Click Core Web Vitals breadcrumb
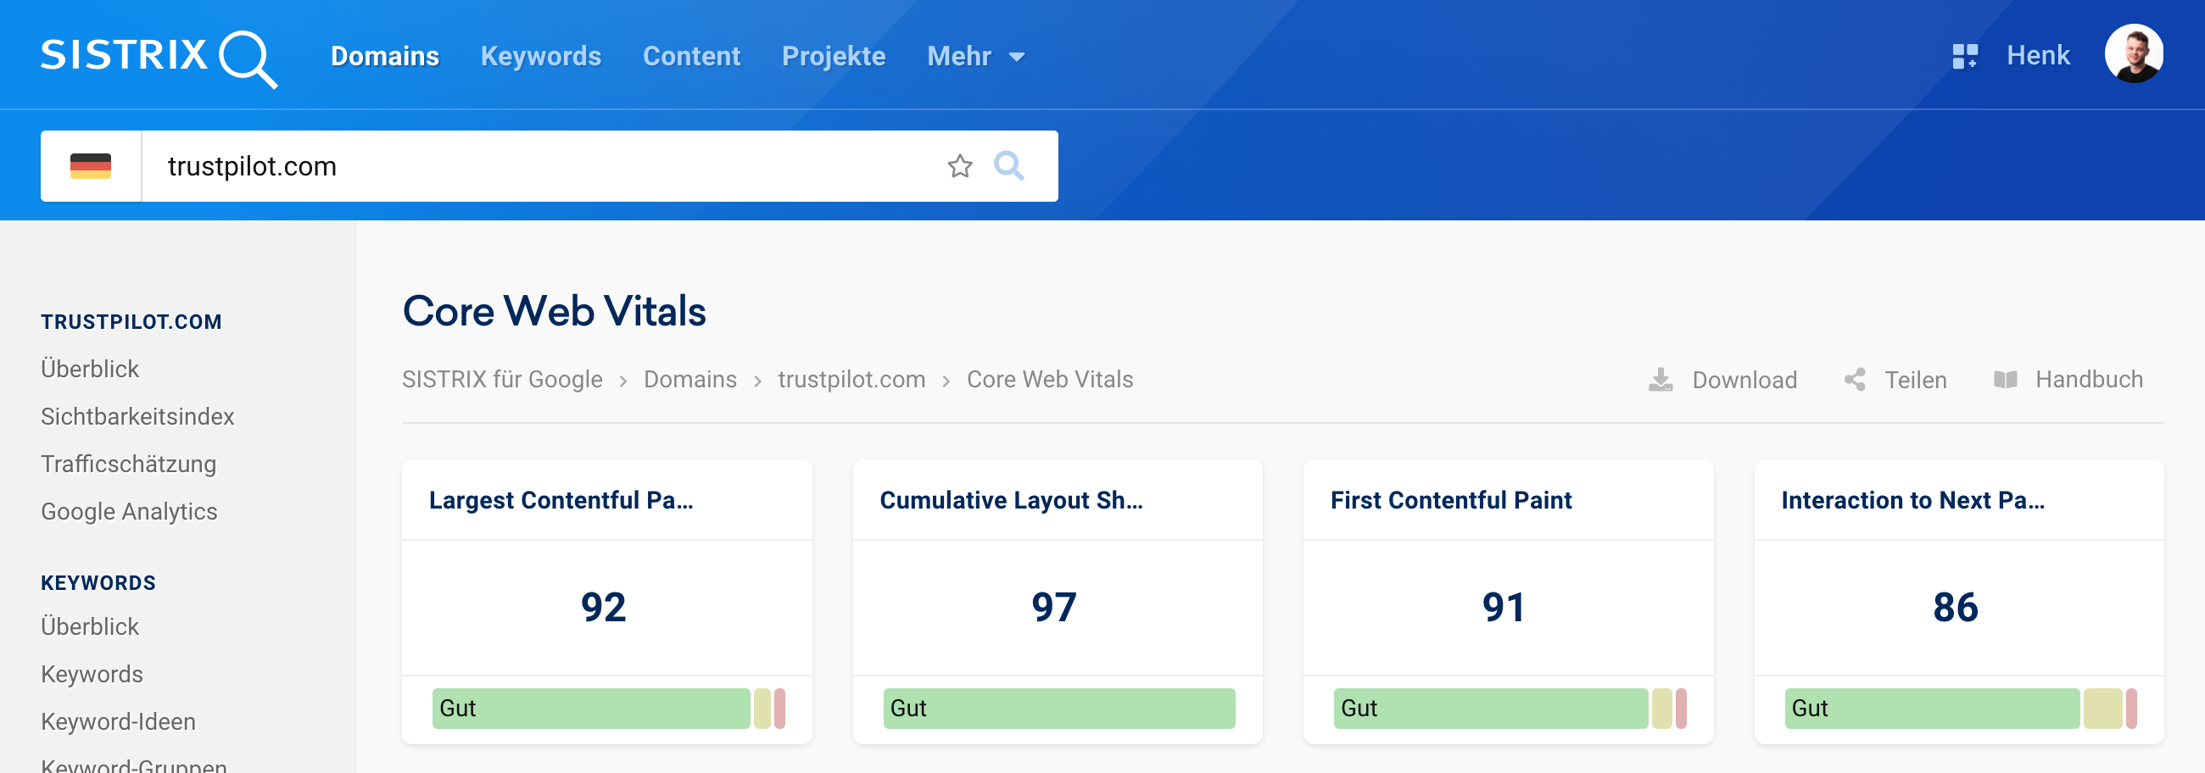This screenshot has width=2205, height=773. (x=1049, y=380)
